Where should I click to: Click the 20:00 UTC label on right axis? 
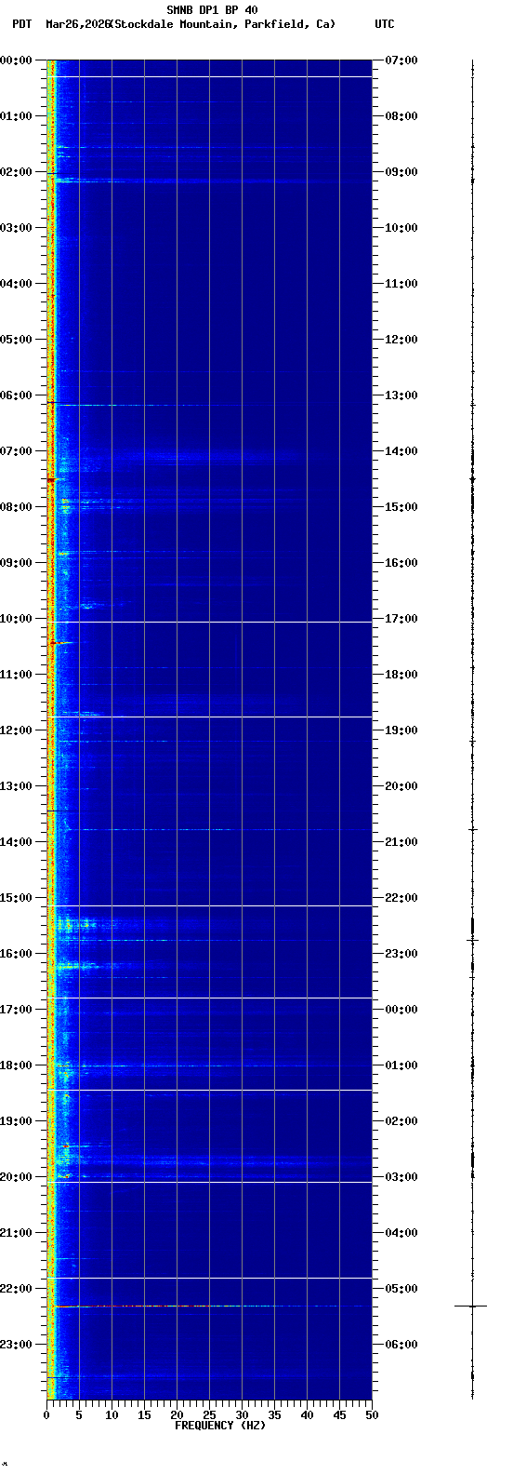tap(401, 785)
